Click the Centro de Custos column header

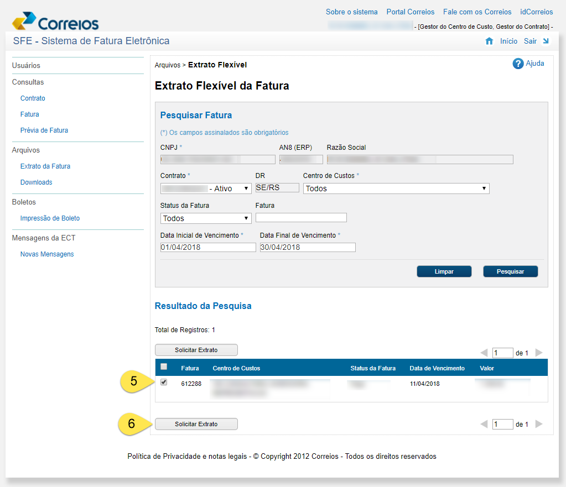pos(236,368)
